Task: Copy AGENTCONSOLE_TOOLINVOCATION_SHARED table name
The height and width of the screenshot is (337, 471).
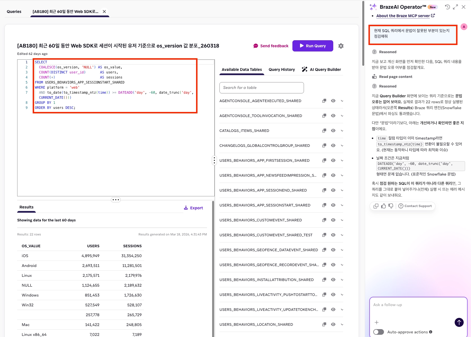Action: point(324,116)
